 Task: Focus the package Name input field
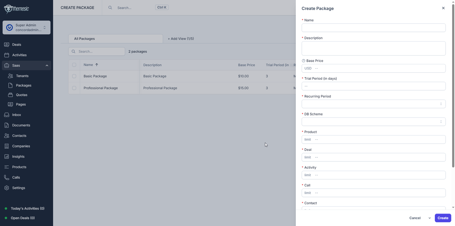(373, 28)
